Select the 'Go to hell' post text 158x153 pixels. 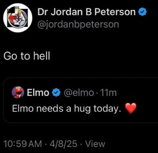(x=27, y=56)
